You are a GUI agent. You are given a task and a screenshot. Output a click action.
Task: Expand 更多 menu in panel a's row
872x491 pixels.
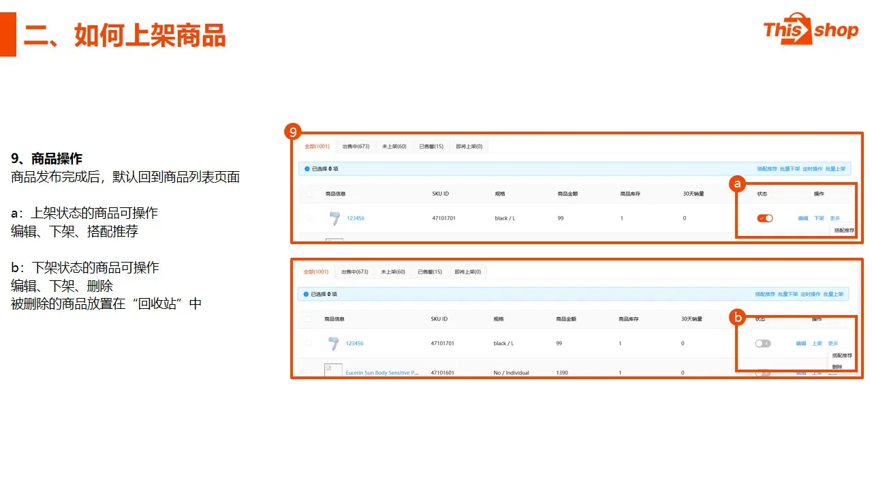coord(835,218)
